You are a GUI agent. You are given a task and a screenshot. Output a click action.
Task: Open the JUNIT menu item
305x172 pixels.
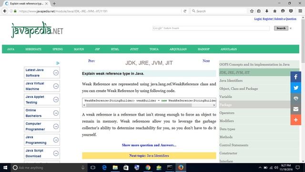[134, 49]
